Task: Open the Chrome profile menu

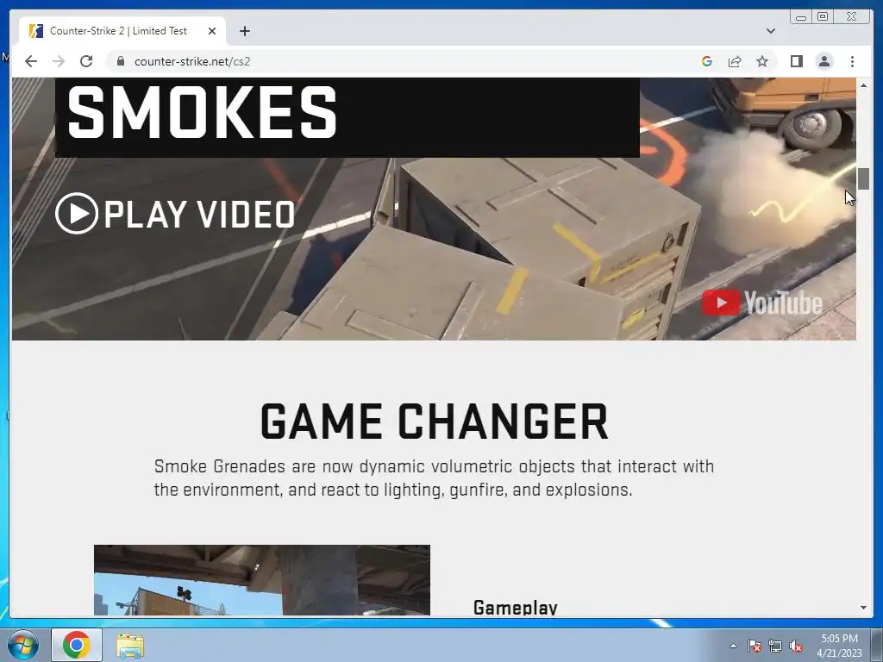Action: pyautogui.click(x=824, y=61)
